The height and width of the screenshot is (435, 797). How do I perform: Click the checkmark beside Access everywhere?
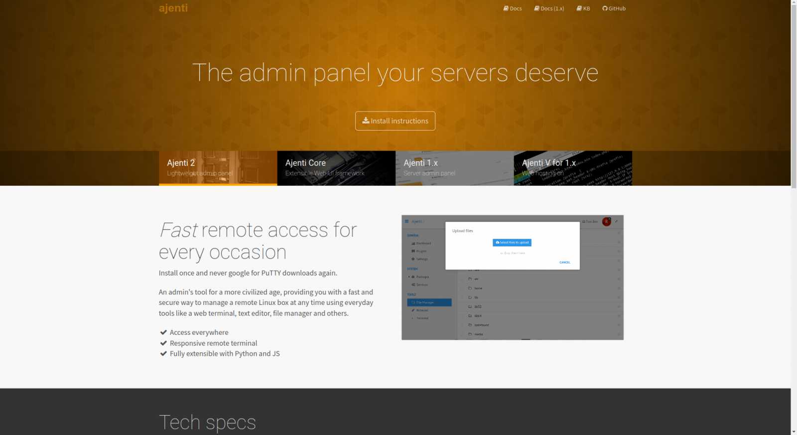tap(163, 332)
